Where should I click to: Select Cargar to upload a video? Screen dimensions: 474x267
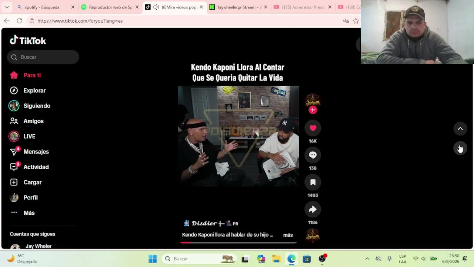[x=26, y=182]
